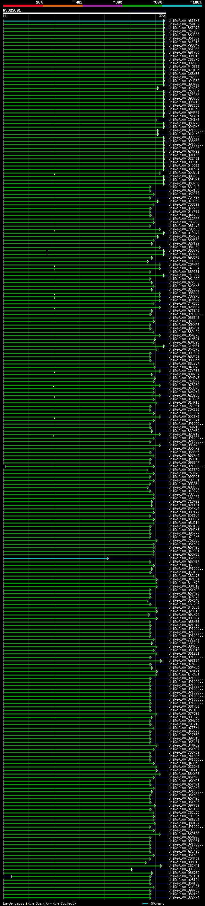
Task: Open hit UniRef100_A8CAF4
Action: pos(184,618)
